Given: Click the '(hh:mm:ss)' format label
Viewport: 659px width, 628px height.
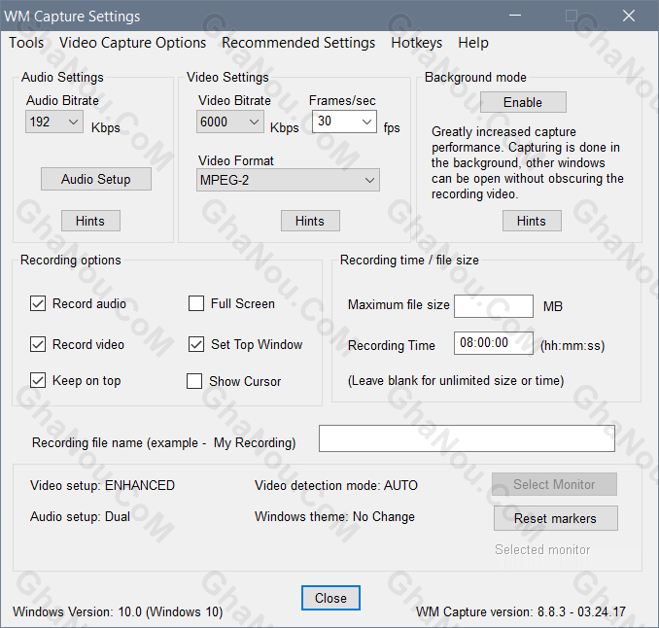Looking at the screenshot, I should point(572,345).
